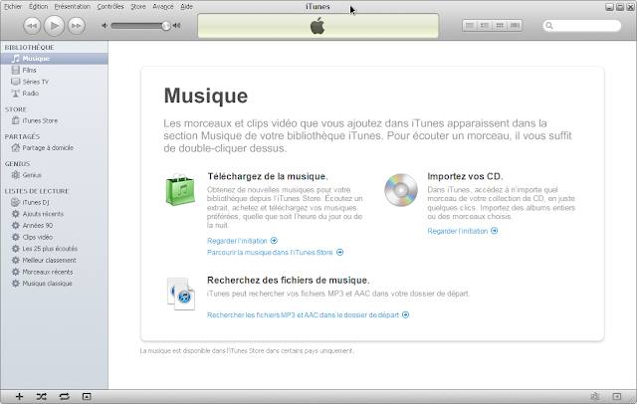Click the green iTunes Store shopping bag icon
This screenshot has height=404, width=637.
pyautogui.click(x=180, y=190)
